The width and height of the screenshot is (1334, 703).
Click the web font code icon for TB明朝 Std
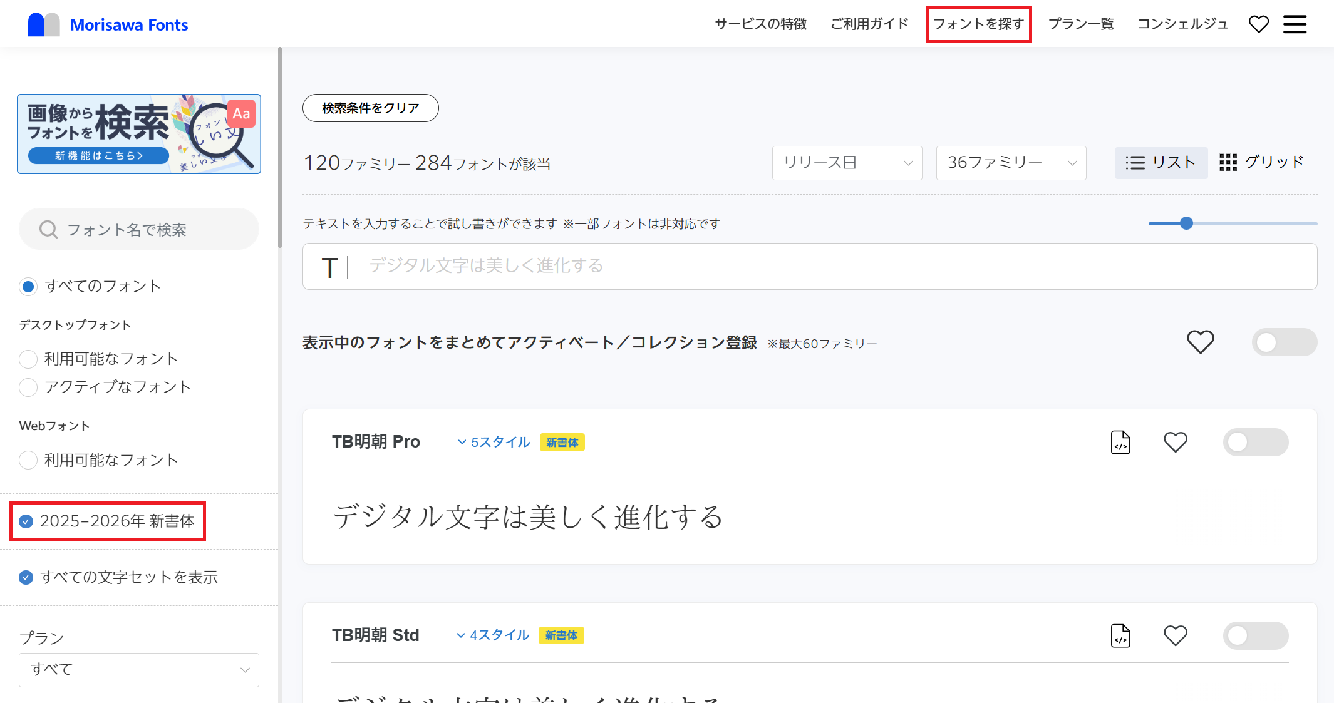coord(1120,635)
